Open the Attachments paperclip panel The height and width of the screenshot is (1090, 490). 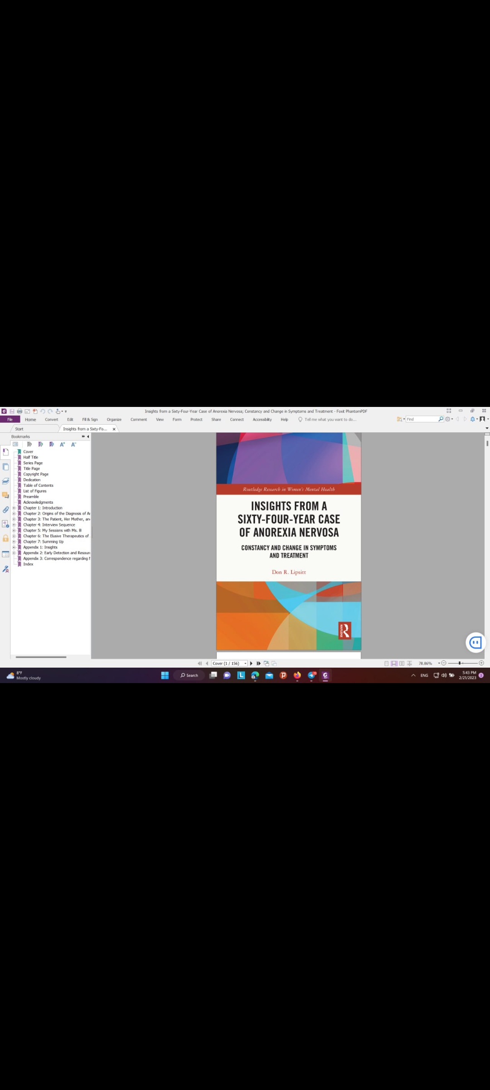(x=5, y=510)
